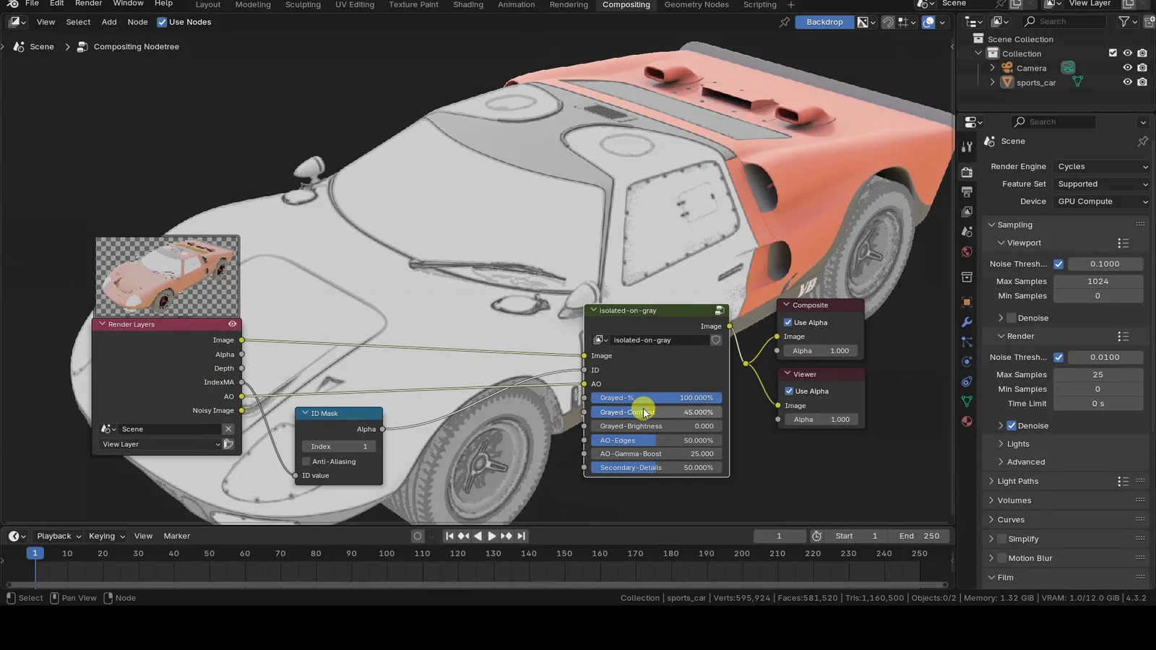The width and height of the screenshot is (1156, 650).
Task: Enable Anti-Aliasing in ID Mask node
Action: pos(306,461)
